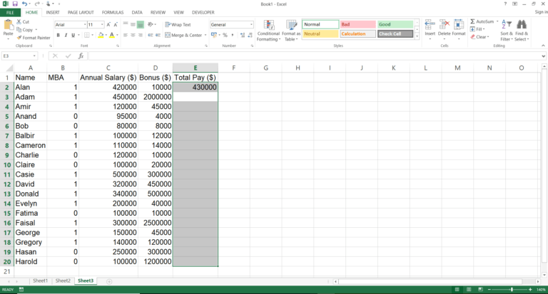Apply the Neutral cell style

[320, 34]
